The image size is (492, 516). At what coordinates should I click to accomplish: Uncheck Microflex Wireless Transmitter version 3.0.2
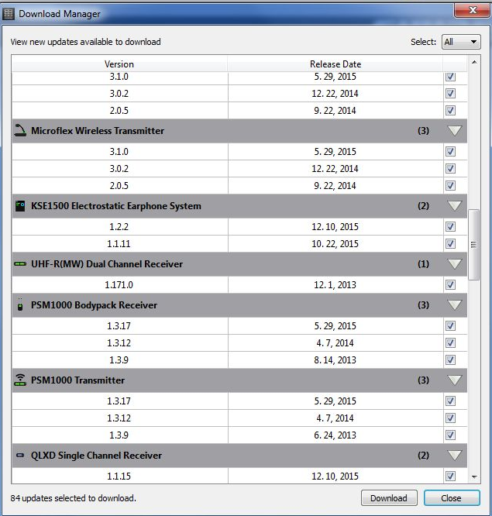click(450, 169)
